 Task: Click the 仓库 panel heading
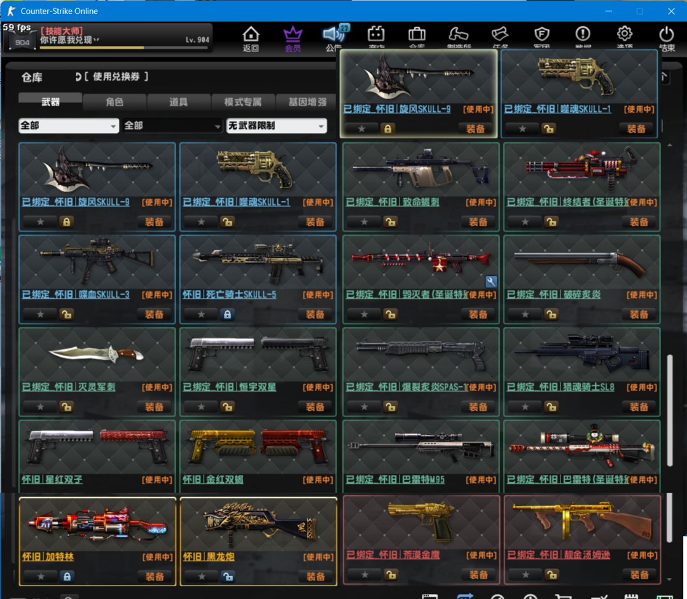pos(32,78)
